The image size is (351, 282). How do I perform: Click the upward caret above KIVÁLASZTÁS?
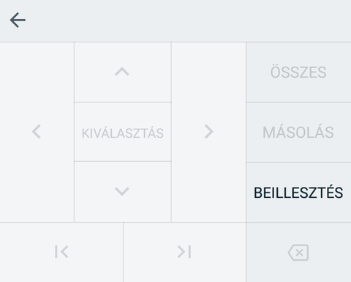(122, 72)
